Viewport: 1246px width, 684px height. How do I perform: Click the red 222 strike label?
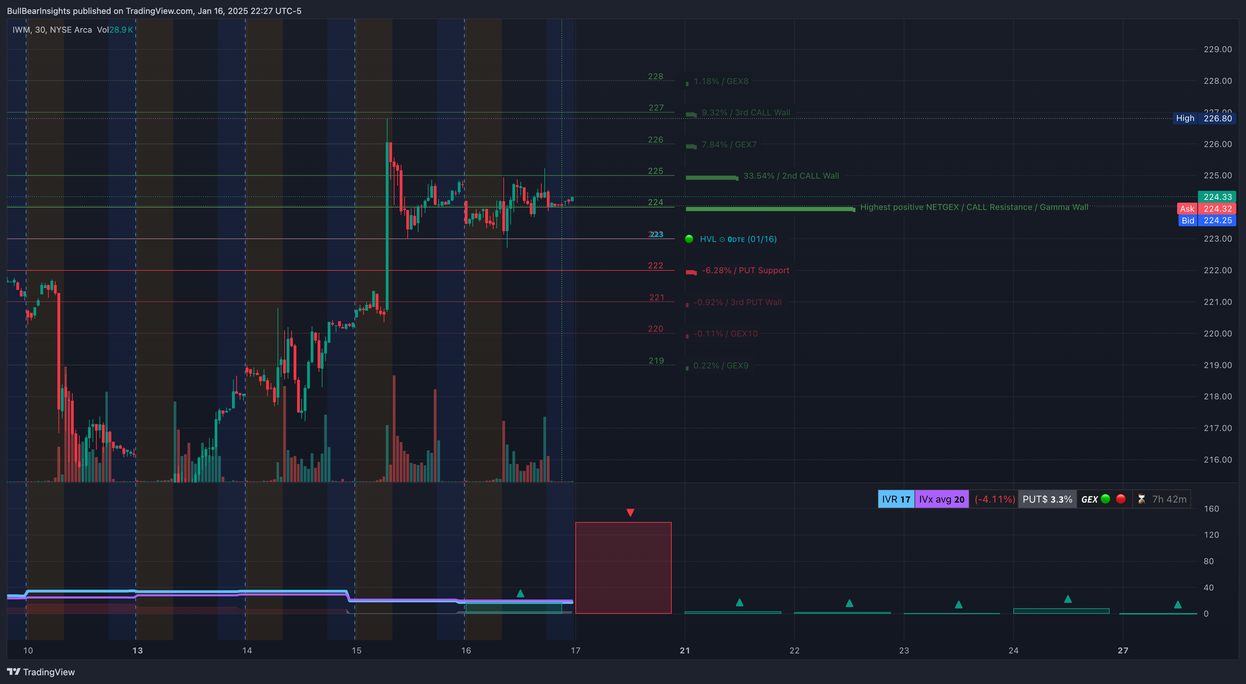coord(655,266)
